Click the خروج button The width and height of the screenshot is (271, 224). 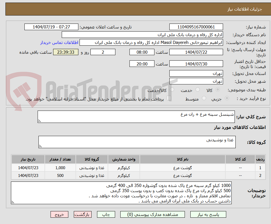coord(59,214)
